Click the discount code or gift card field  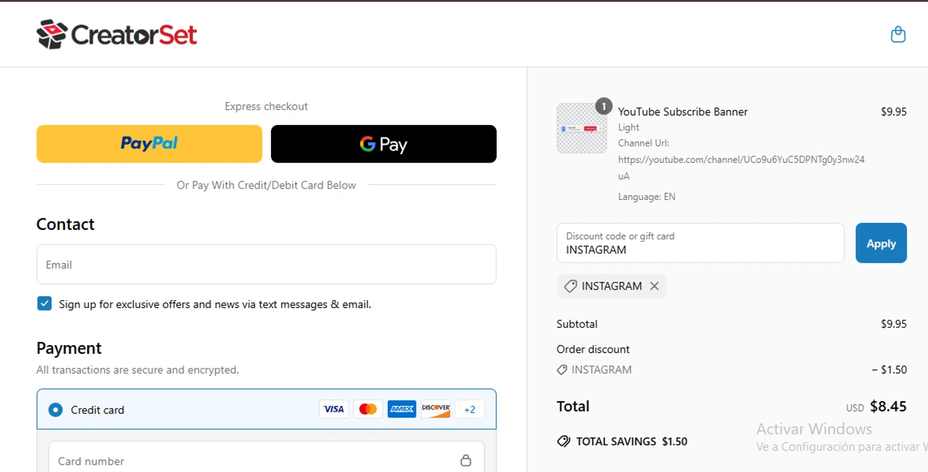[700, 243]
